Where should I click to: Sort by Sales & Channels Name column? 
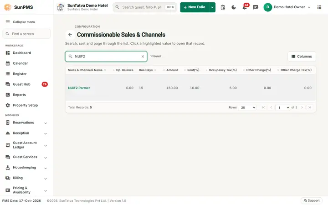point(87,70)
